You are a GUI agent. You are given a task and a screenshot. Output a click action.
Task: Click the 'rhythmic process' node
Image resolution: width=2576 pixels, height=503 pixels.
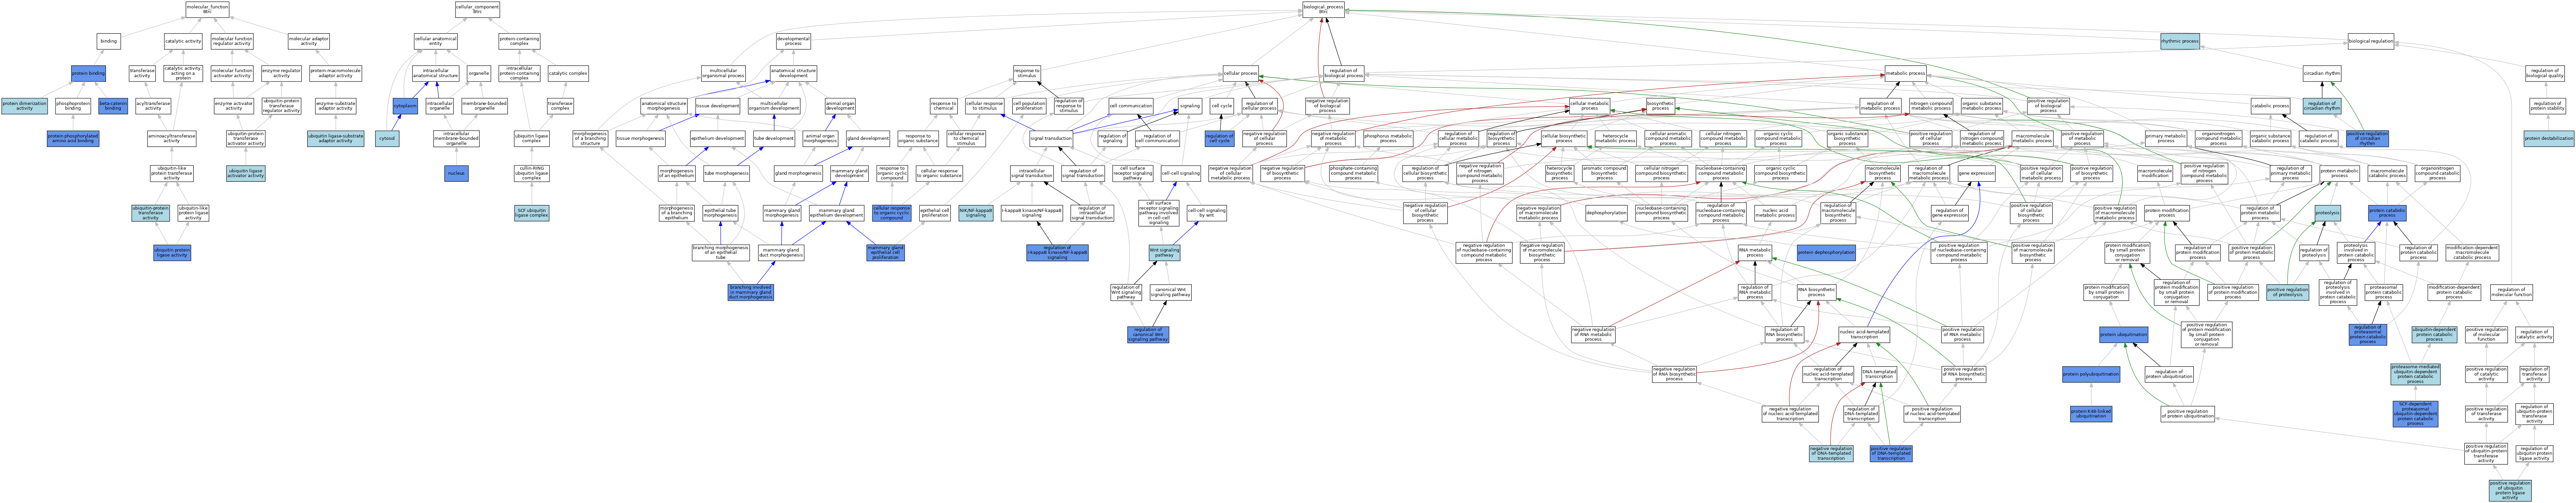(x=2180, y=41)
